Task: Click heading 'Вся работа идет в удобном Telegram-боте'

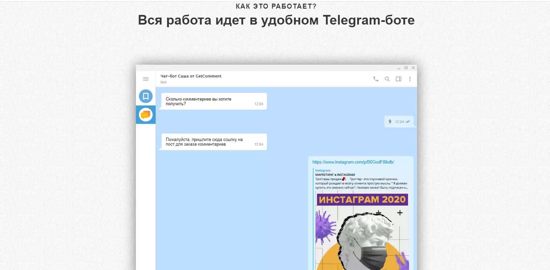Action: [x=276, y=20]
